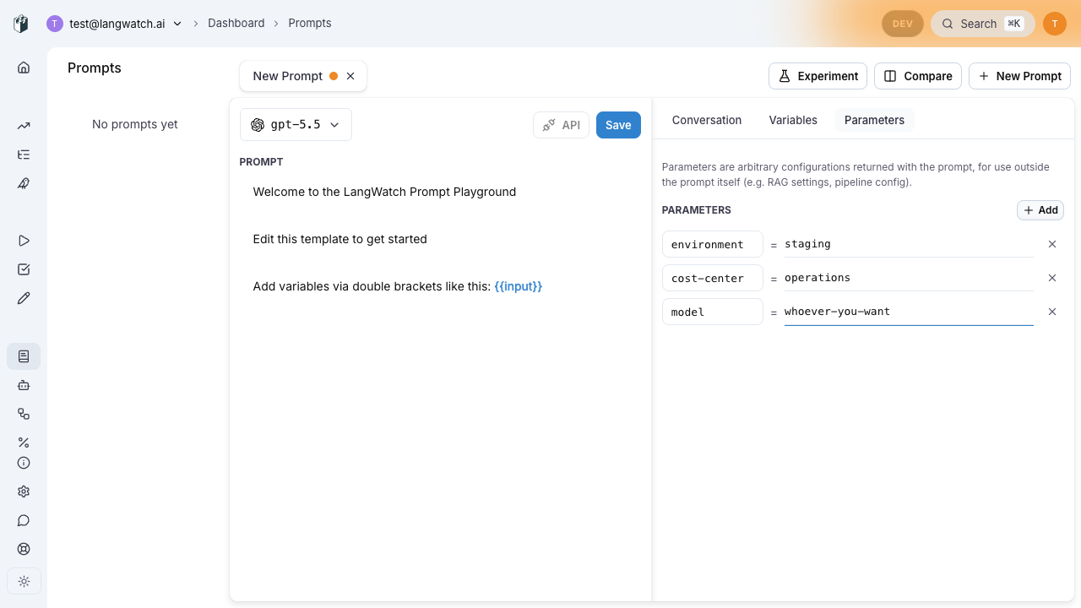Click the 'Welcome to the LangWatch Prompt Playground' line

(x=384, y=192)
